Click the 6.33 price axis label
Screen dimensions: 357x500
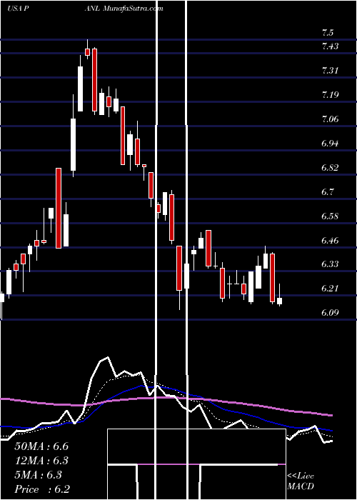(330, 264)
